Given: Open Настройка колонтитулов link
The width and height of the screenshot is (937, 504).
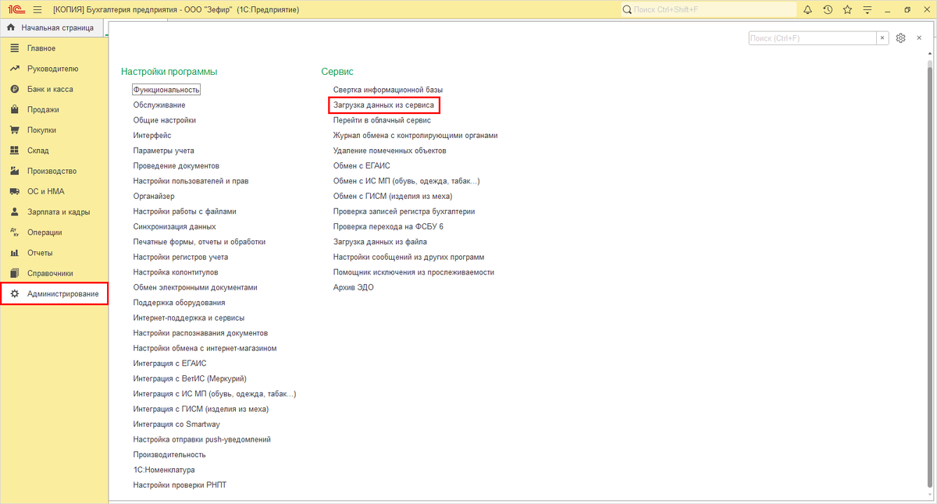Looking at the screenshot, I should 176,272.
